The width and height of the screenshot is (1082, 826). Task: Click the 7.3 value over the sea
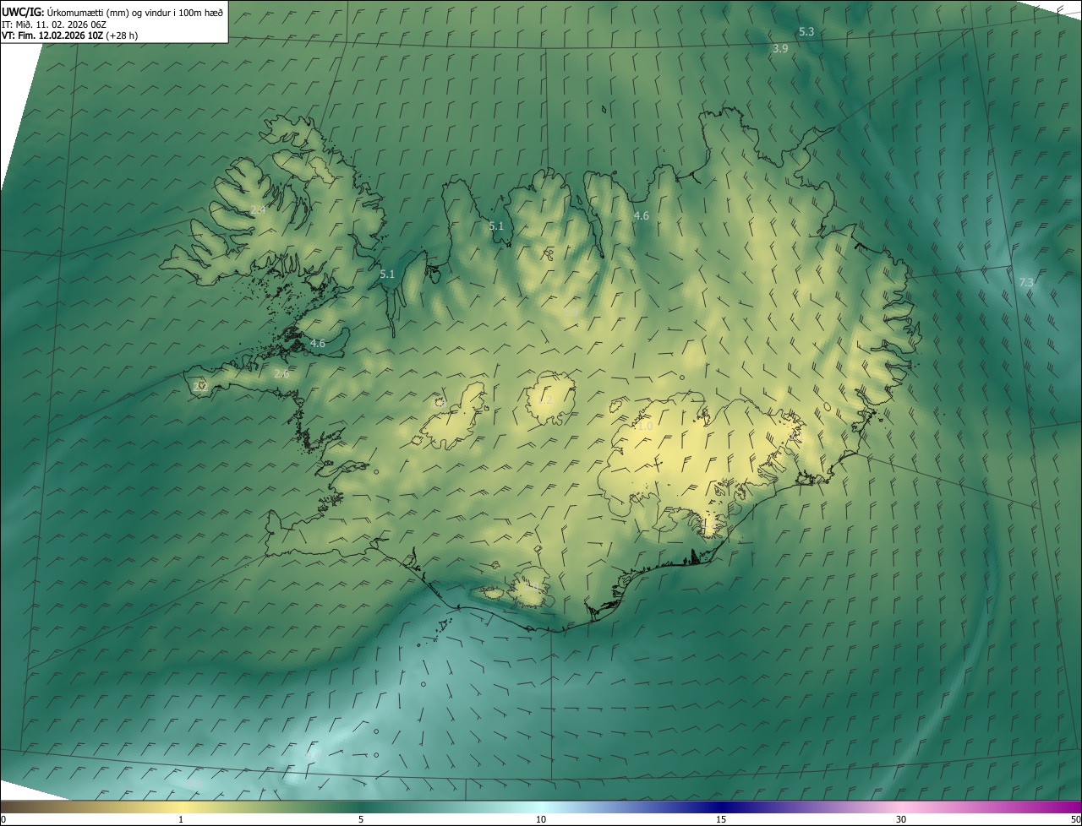(x=1025, y=282)
